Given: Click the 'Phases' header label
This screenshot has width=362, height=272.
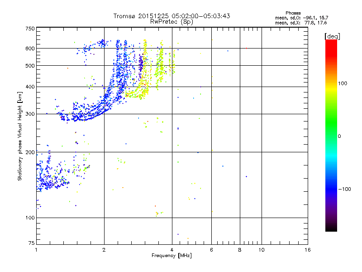Looking at the screenshot, I should (293, 13).
